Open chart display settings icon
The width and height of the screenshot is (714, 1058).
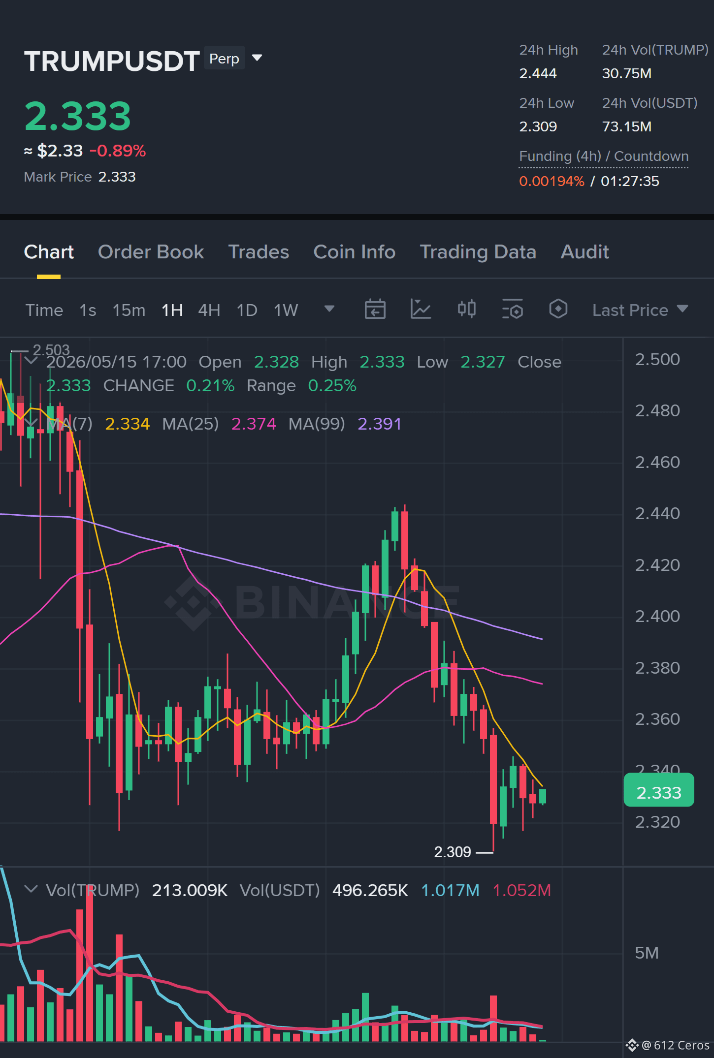(512, 310)
